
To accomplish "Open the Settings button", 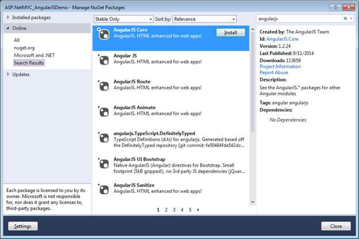I will coord(22,226).
